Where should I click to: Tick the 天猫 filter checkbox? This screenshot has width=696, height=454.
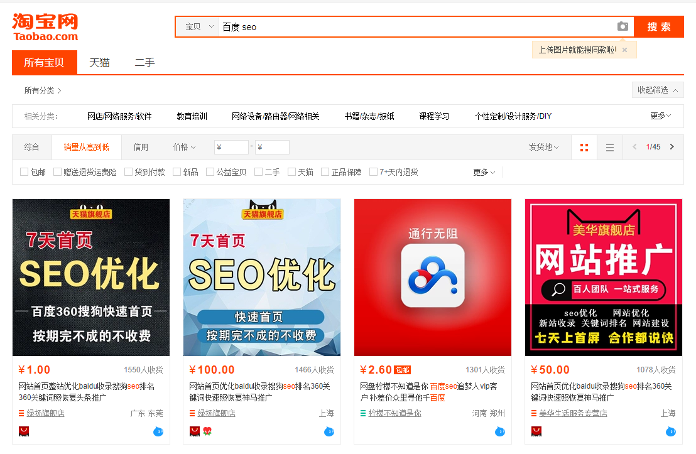coord(291,172)
